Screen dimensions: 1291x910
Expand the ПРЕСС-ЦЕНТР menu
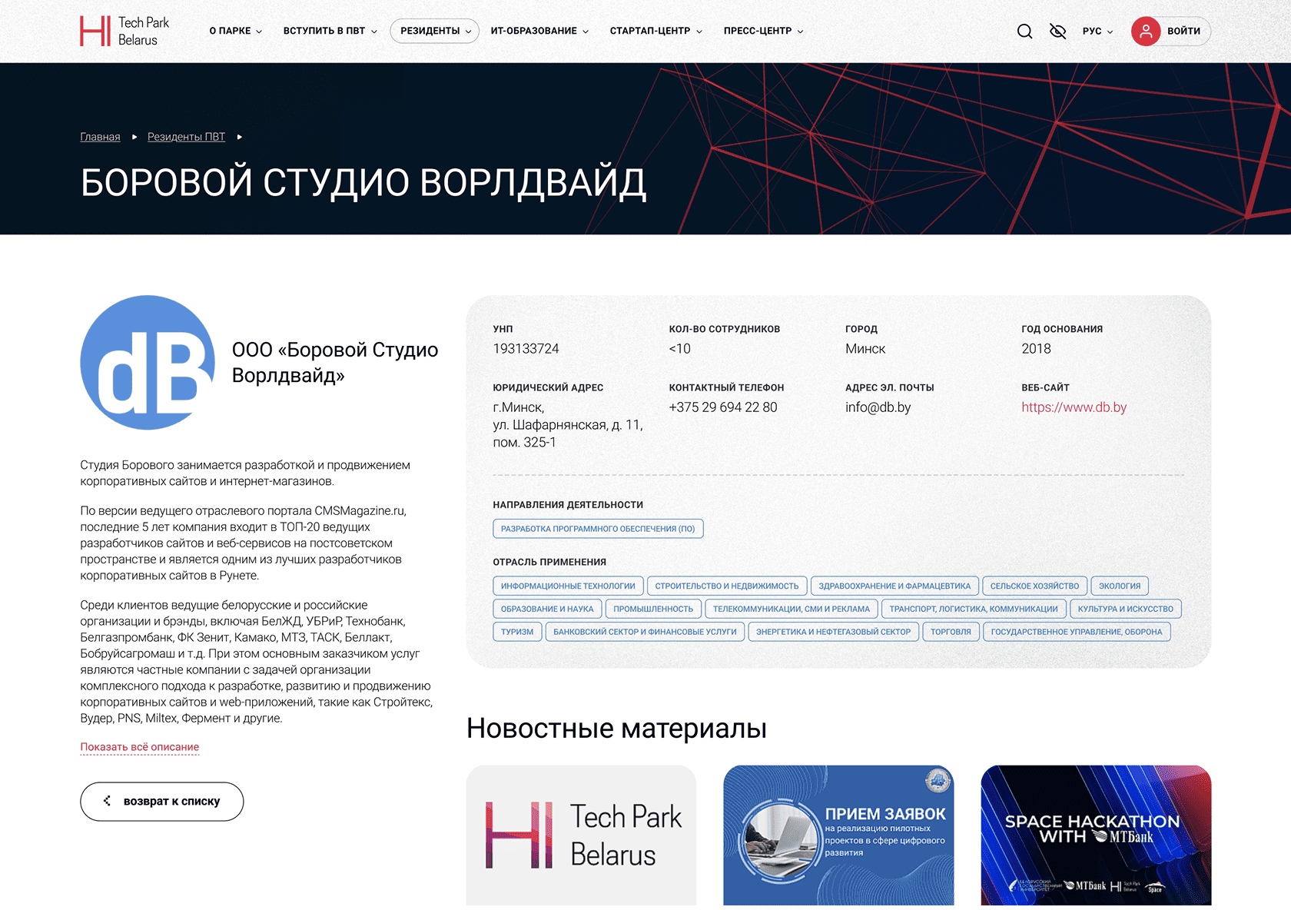click(x=763, y=32)
